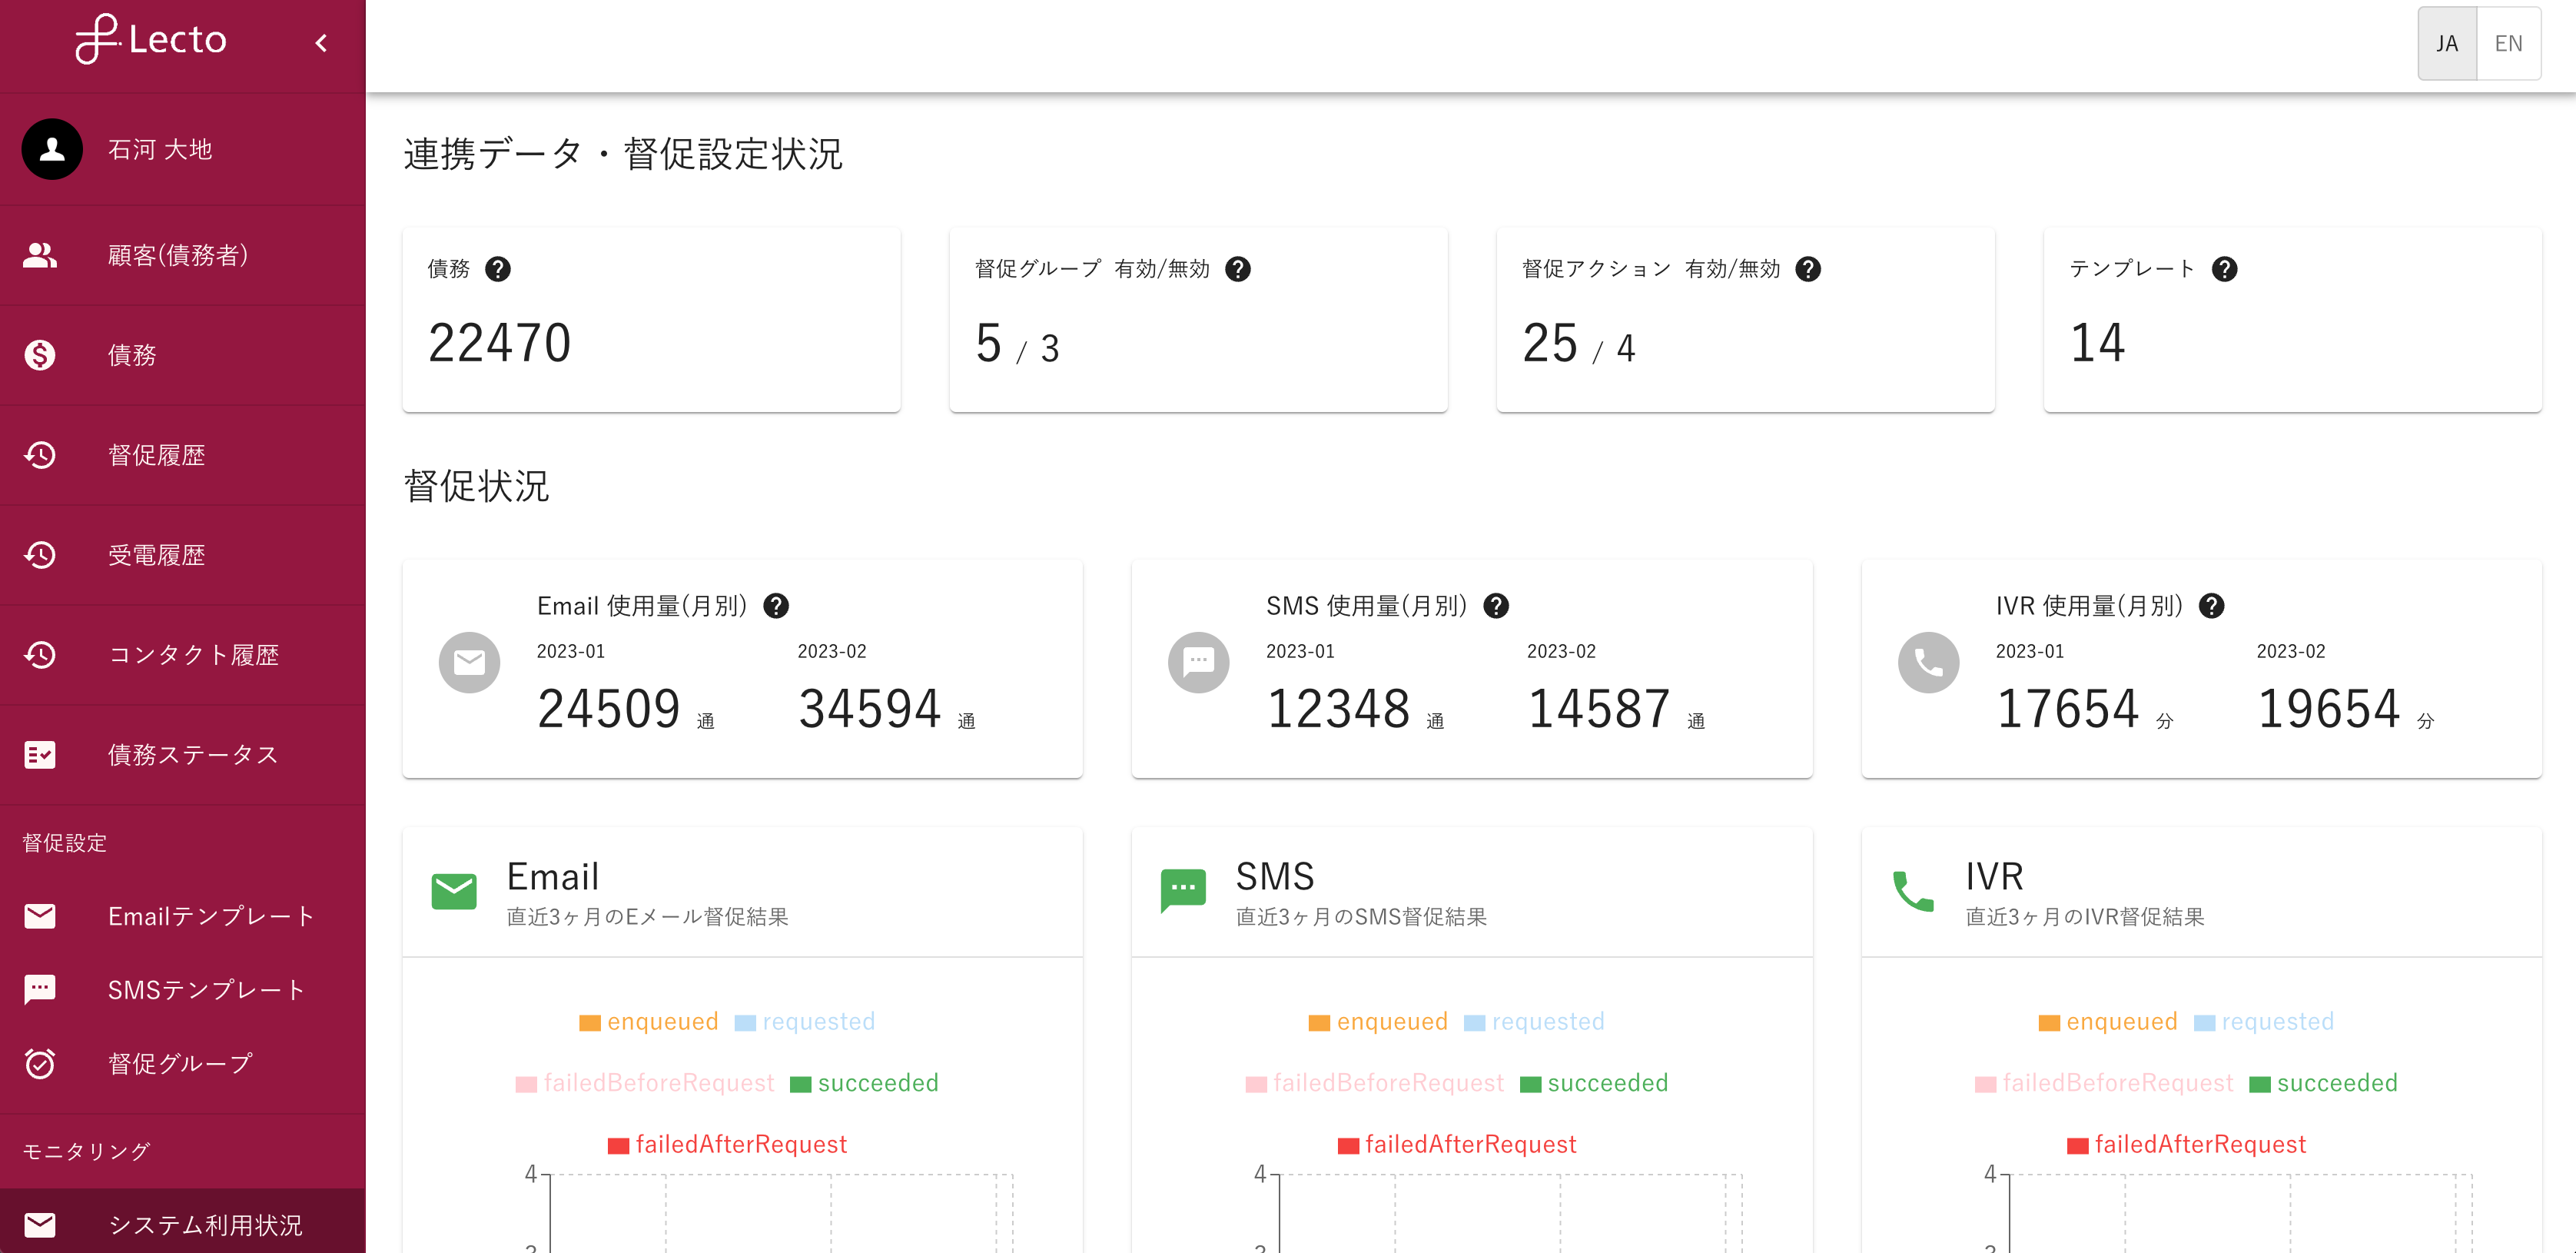Show help for テンプレート card

[2224, 269]
